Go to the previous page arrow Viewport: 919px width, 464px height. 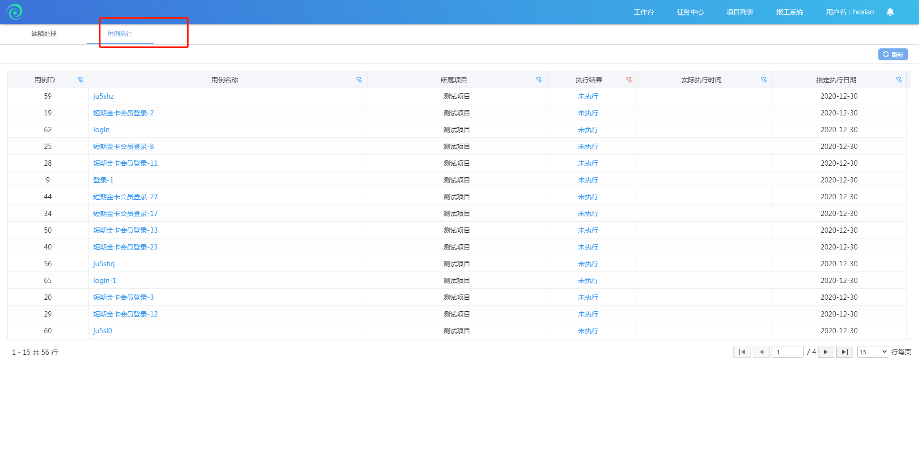pos(761,352)
